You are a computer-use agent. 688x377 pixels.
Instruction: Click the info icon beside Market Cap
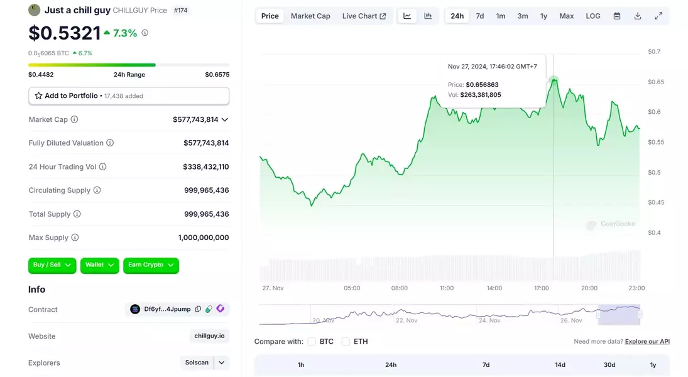click(74, 119)
